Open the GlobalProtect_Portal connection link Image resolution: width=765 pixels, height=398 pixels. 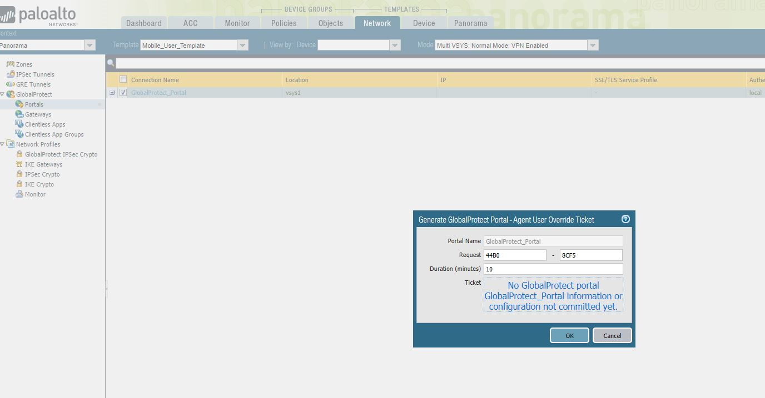[158, 93]
